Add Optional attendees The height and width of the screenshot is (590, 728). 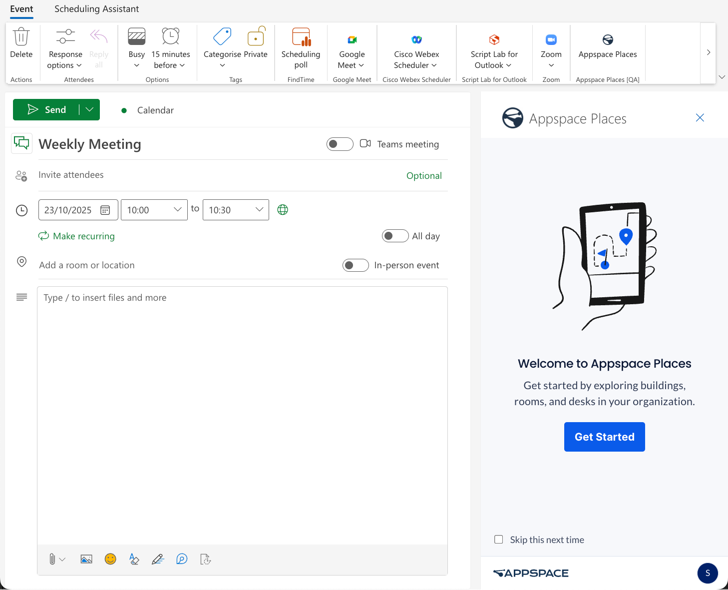point(424,176)
